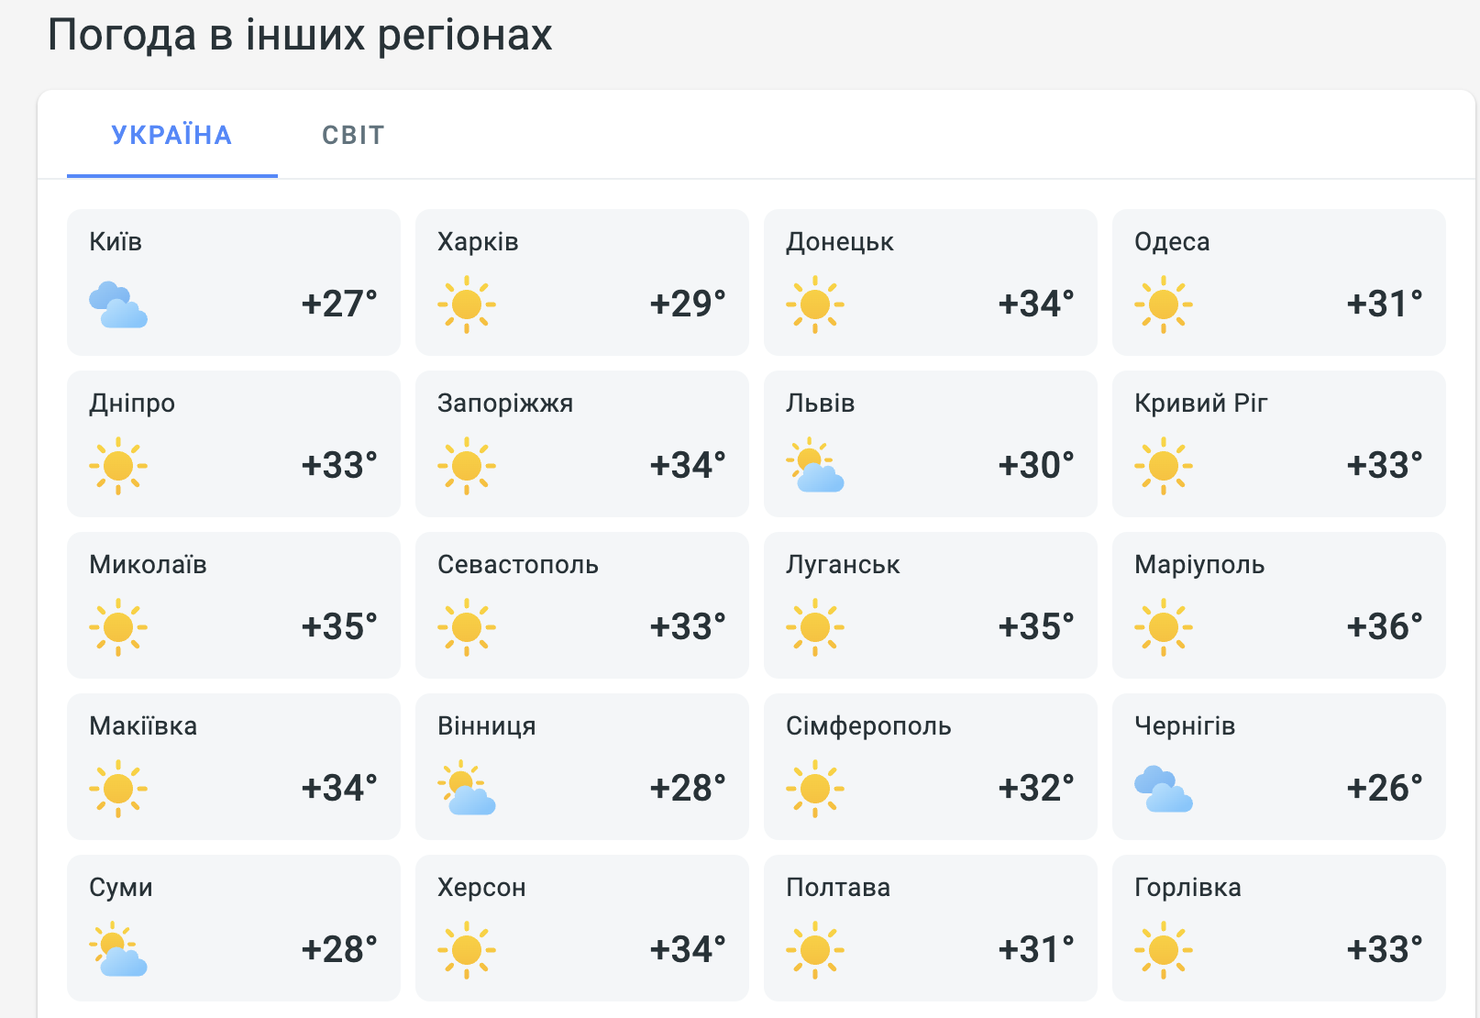Click the Кривий Ріг city name
Viewport: 1480px width, 1018px height.
point(1201,404)
